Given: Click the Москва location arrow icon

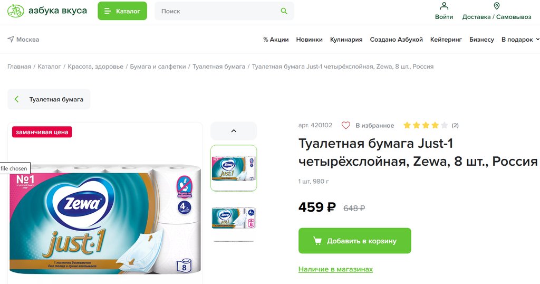Looking at the screenshot, I should 11,39.
